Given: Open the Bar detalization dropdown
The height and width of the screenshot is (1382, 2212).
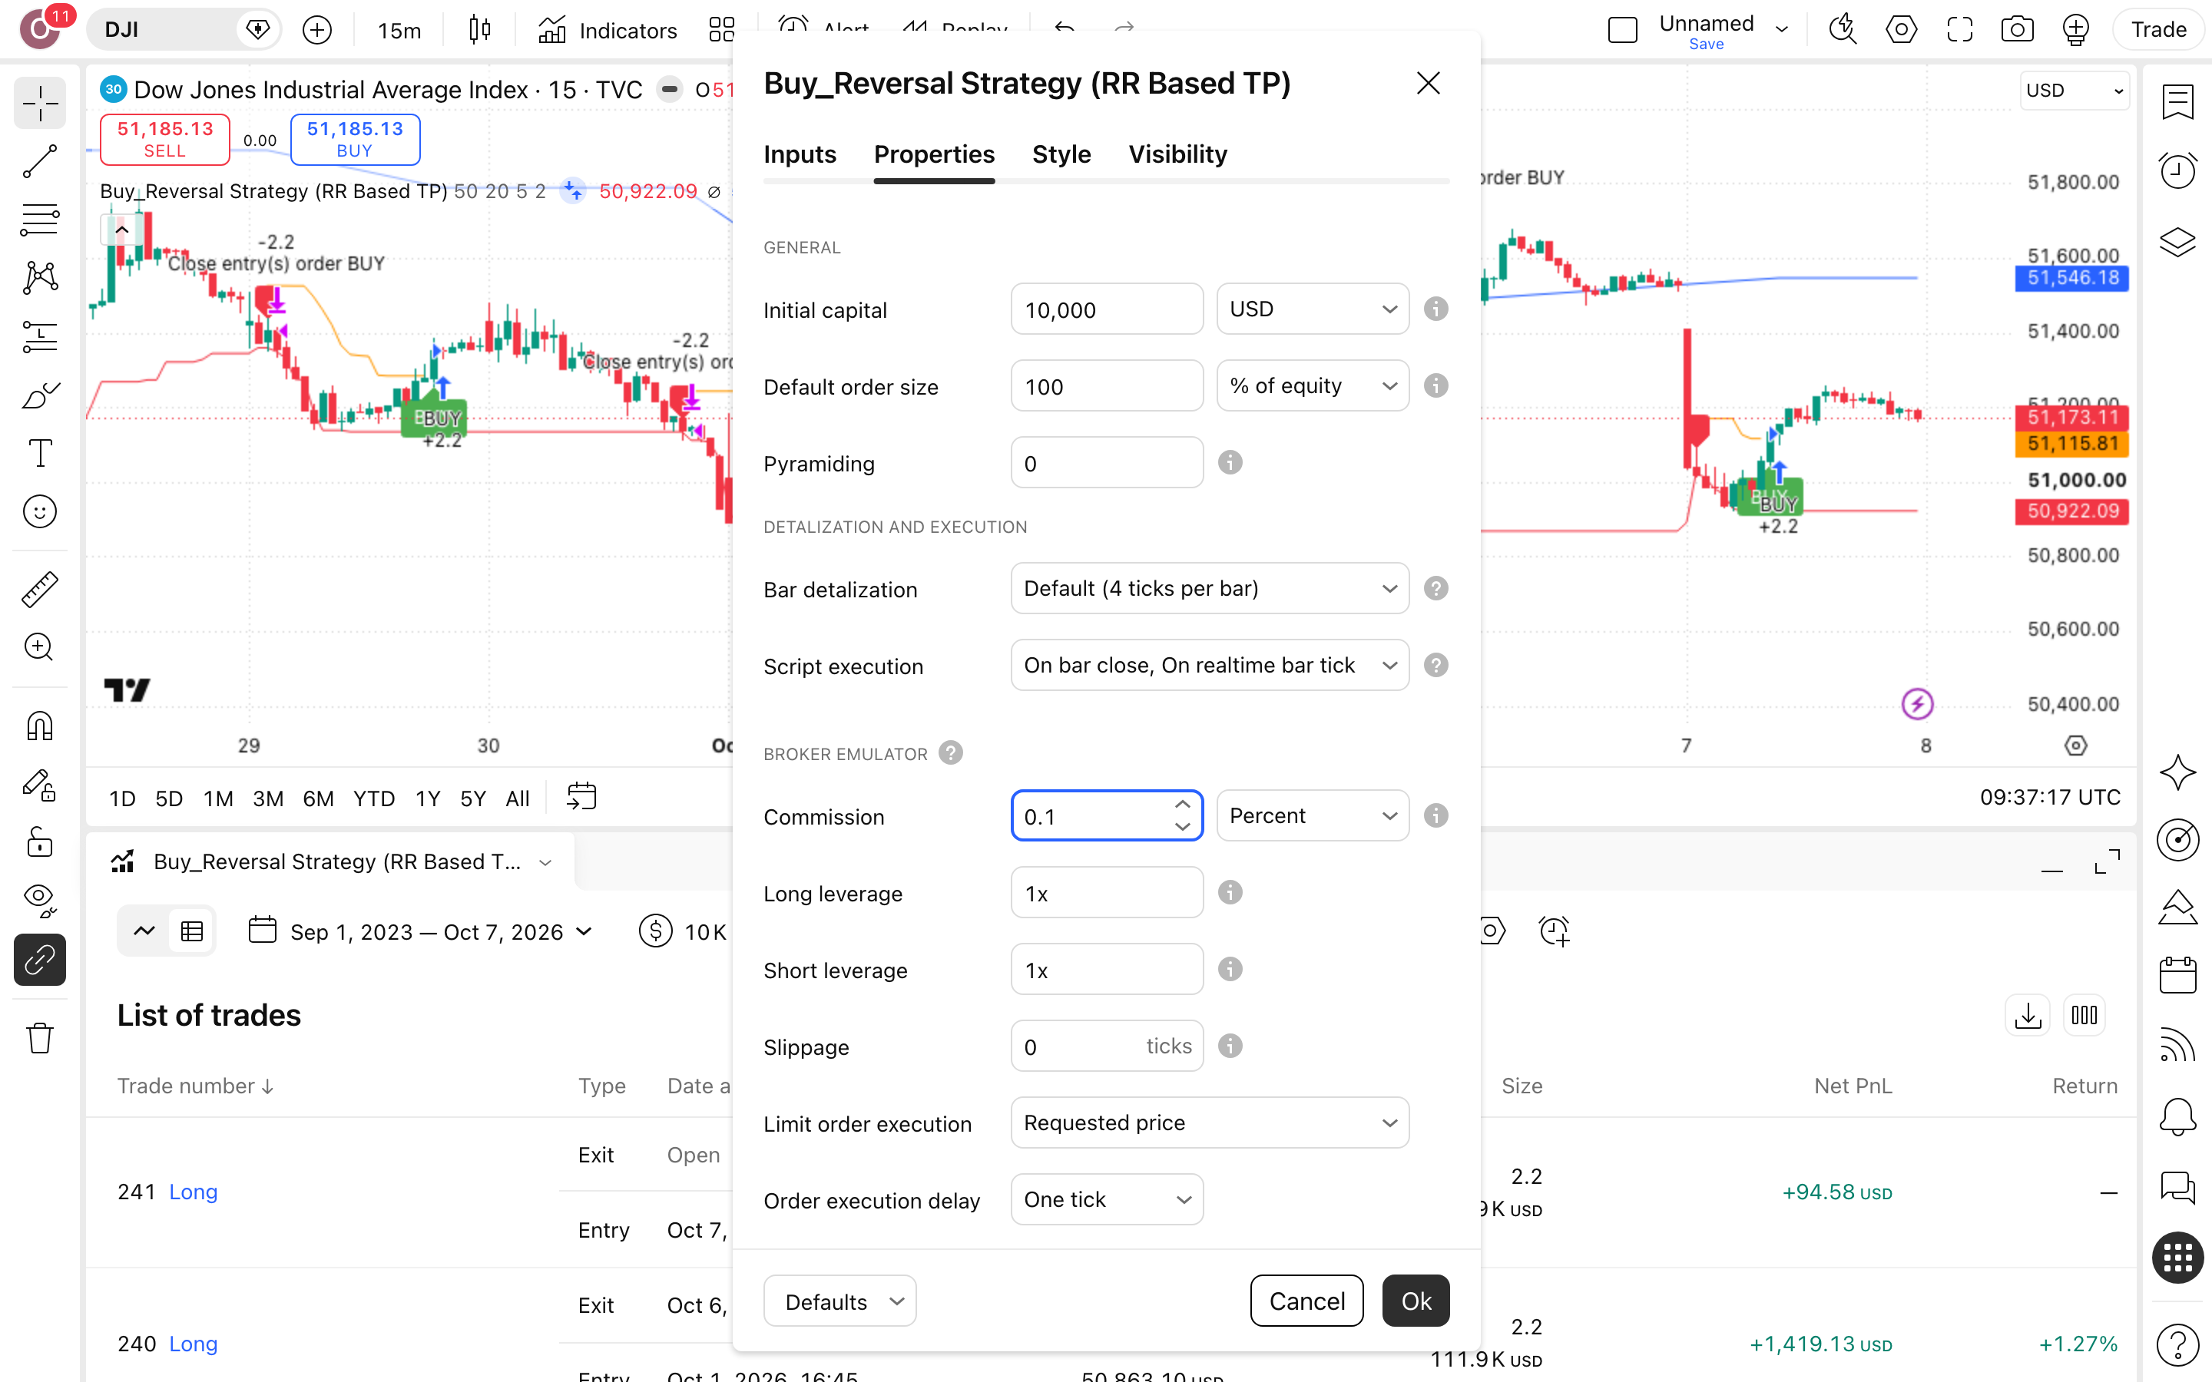Looking at the screenshot, I should [1210, 589].
